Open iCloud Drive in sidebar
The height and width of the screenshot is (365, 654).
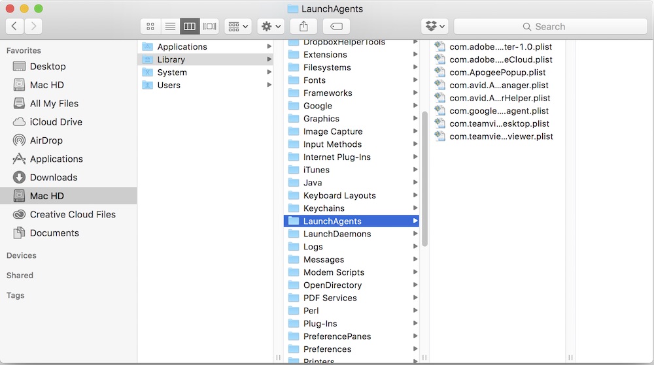69,122
